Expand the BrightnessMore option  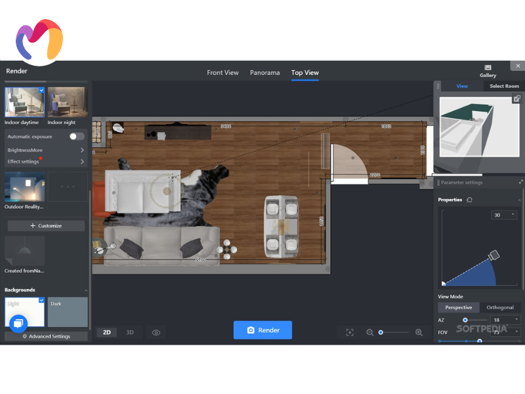click(82, 150)
